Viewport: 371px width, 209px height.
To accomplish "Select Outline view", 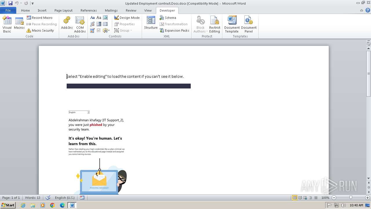I will tap(310, 198).
